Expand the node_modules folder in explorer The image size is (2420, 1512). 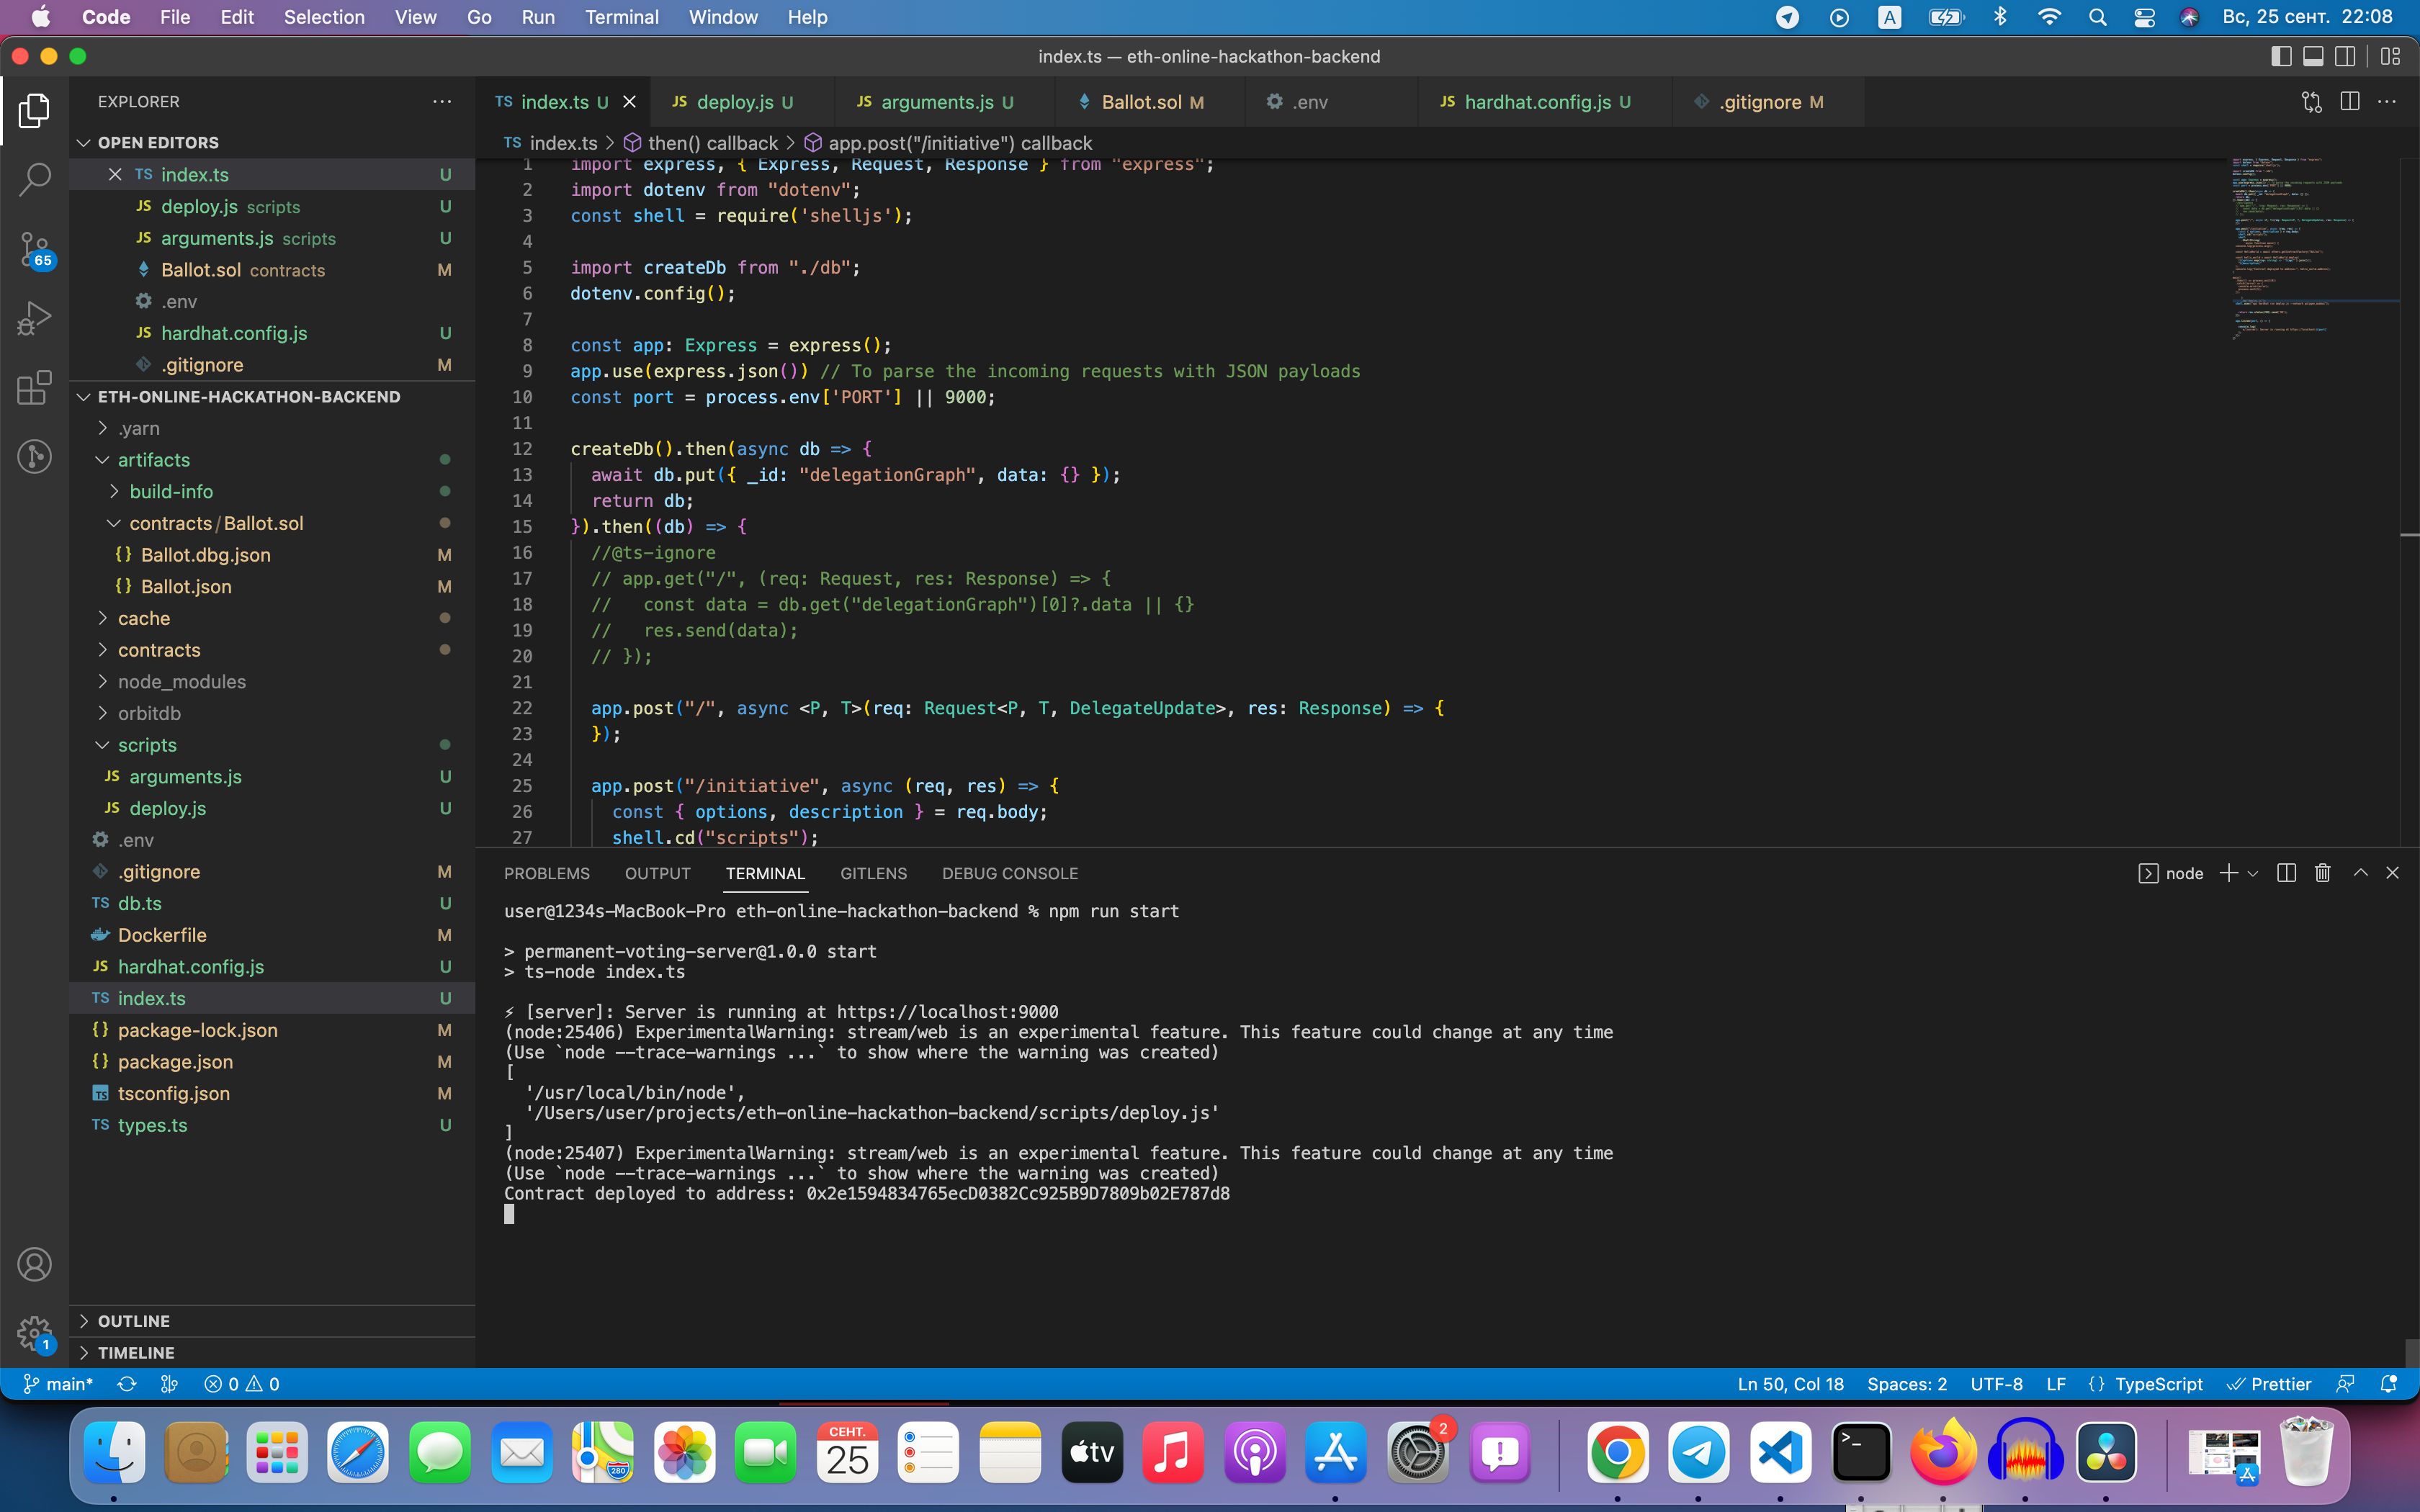coord(183,681)
